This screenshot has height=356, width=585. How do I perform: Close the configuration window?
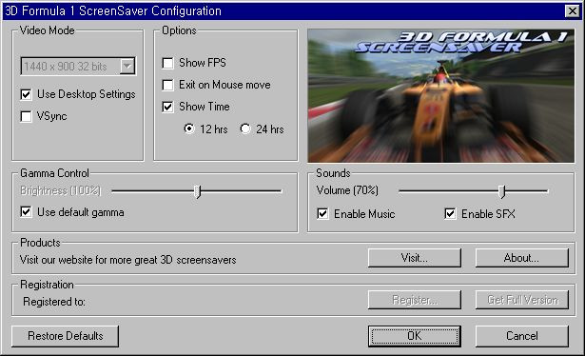[573, 11]
